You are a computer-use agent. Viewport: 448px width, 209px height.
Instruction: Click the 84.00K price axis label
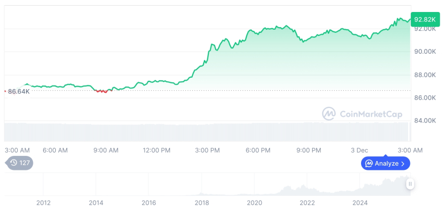425,120
